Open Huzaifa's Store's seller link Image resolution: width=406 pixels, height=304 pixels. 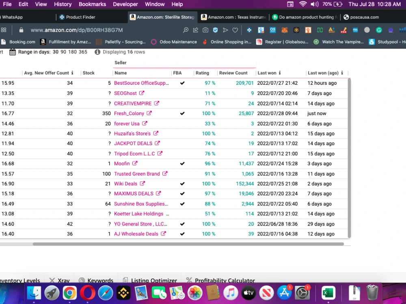(132, 133)
